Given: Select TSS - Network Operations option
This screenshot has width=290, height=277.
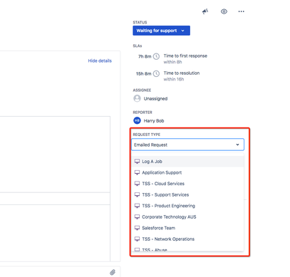Looking at the screenshot, I should point(187,239).
